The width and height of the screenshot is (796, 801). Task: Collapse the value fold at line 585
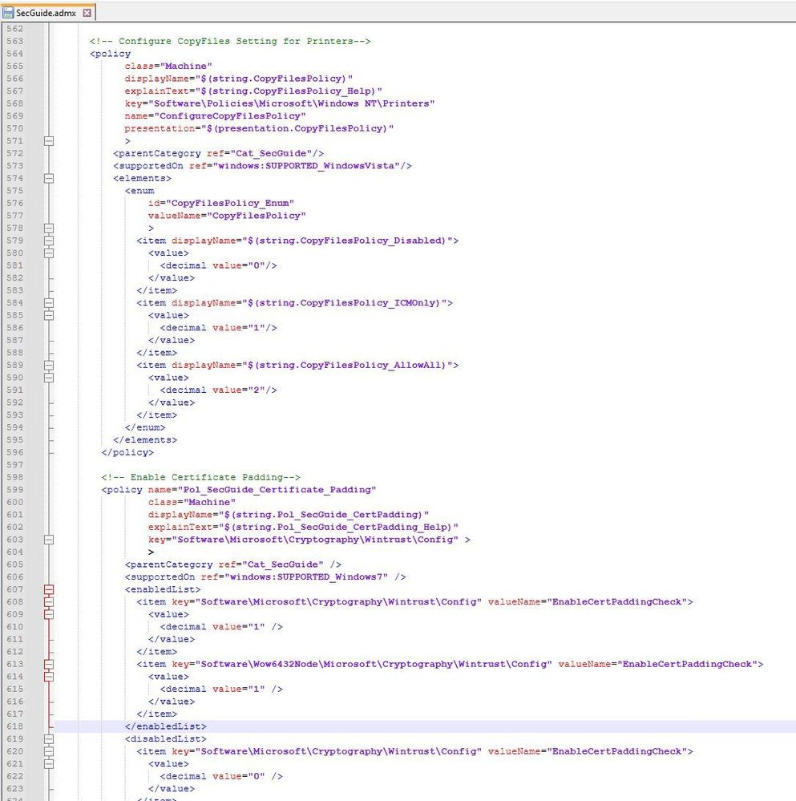[49, 316]
